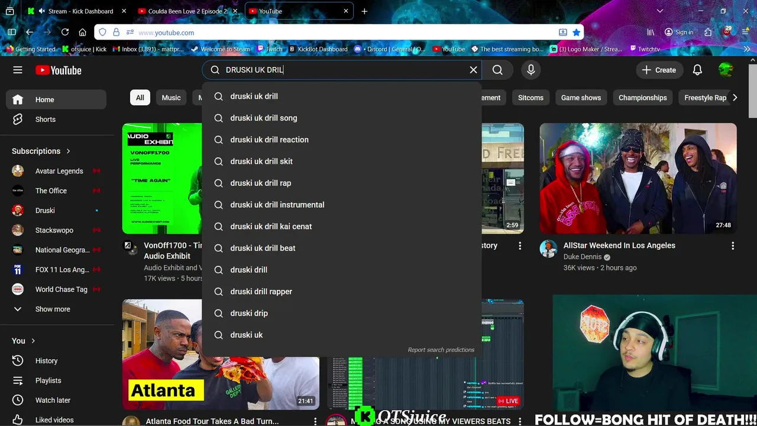757x426 pixels.
Task: Open Shorts in the sidebar
Action: click(56, 120)
